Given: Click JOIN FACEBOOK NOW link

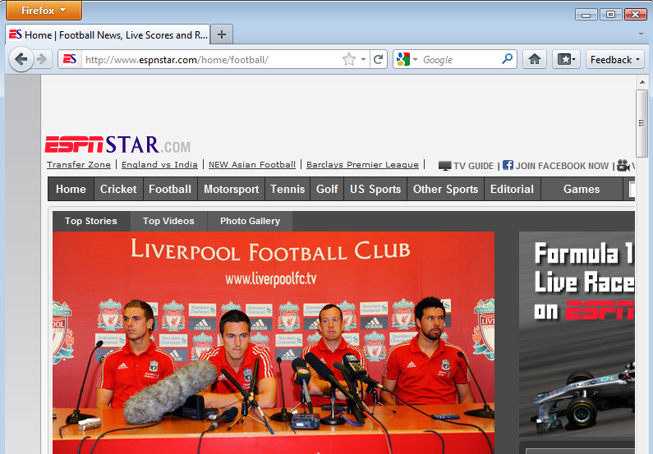Looking at the screenshot, I should pyautogui.click(x=562, y=166).
